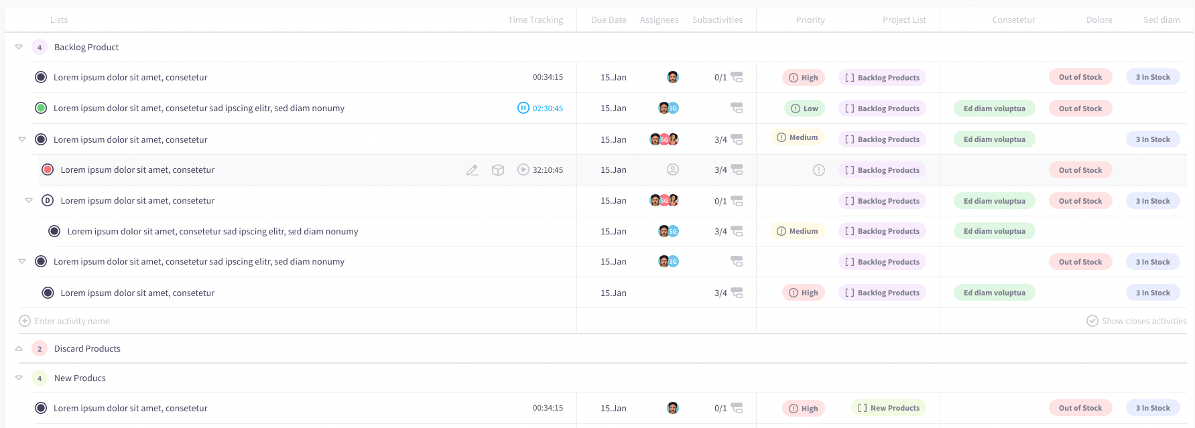Click Show closes activities link

coord(1143,321)
